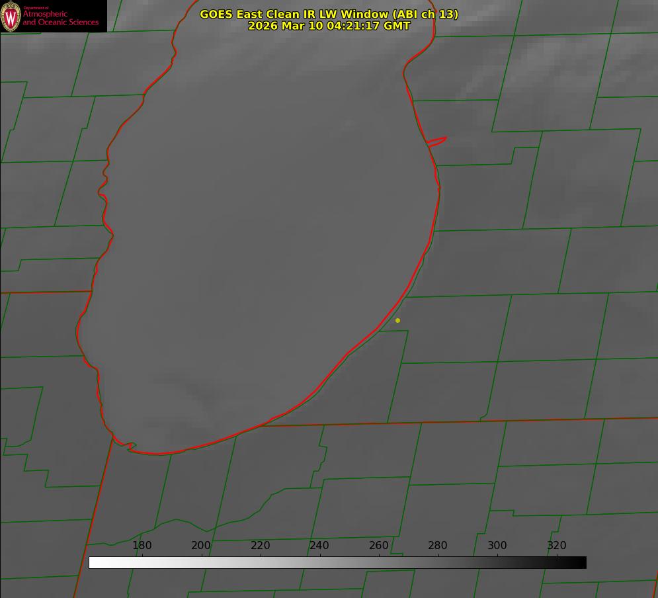Select the 300 colorbar tick label
Viewport: 658px width, 598px height.
tap(497, 546)
